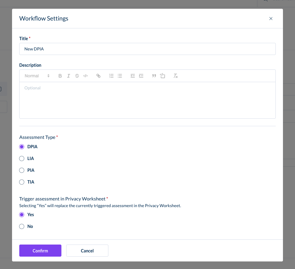Focus the Title field containing New DPIA
Screen dimensions: 295x269
pos(147,49)
